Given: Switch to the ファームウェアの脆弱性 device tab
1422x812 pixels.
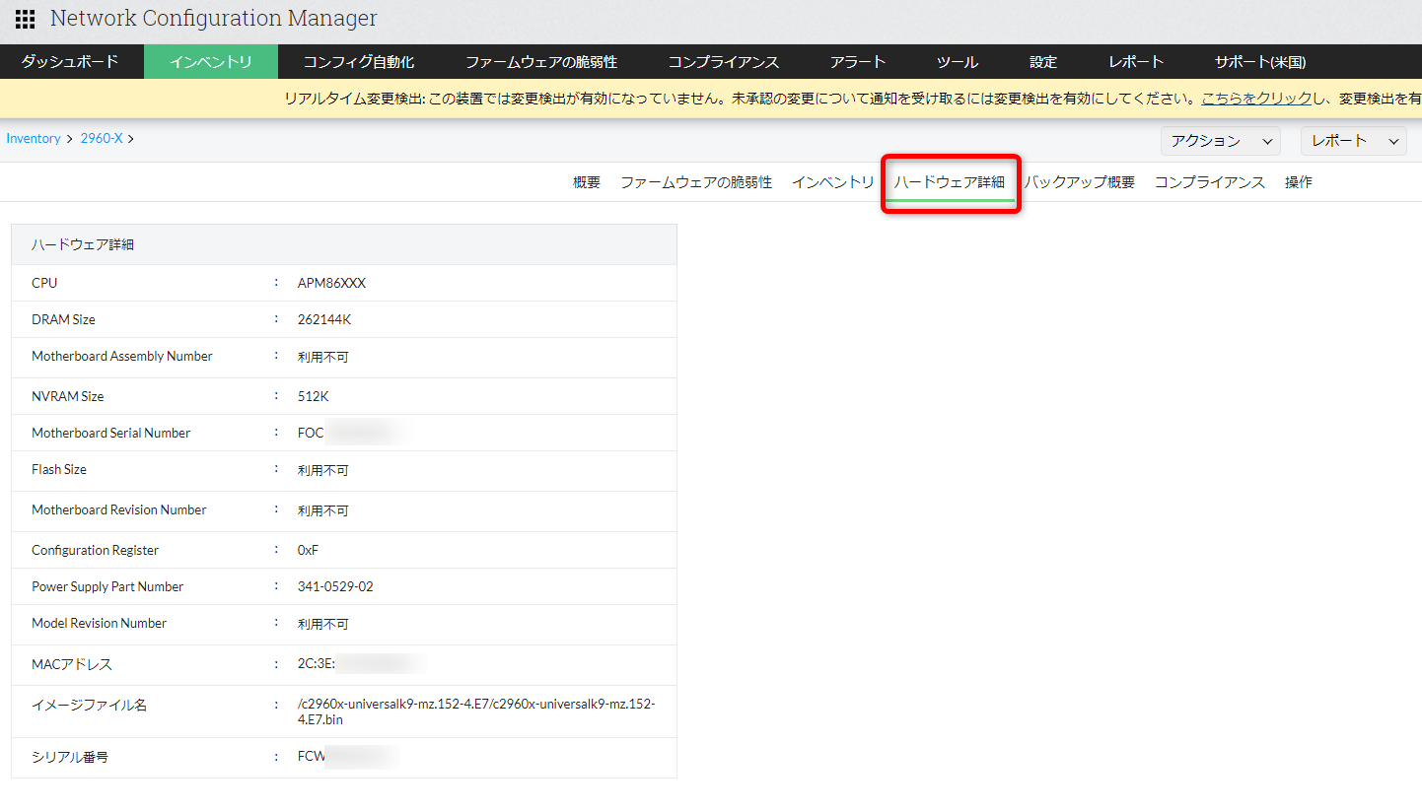Looking at the screenshot, I should (696, 182).
